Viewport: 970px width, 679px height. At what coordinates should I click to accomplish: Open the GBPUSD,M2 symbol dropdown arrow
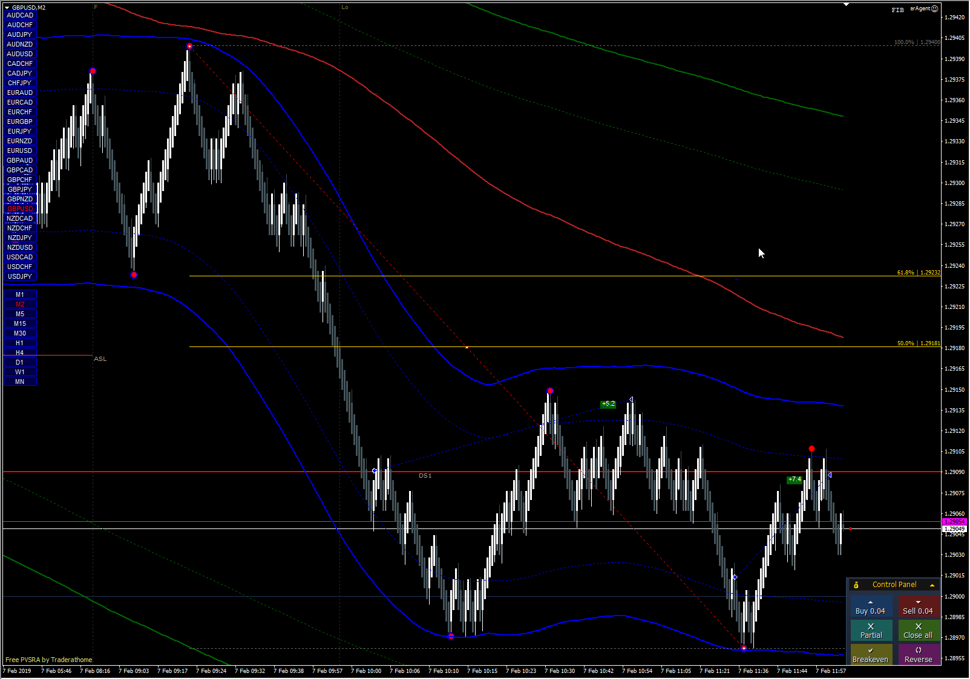[x=7, y=7]
